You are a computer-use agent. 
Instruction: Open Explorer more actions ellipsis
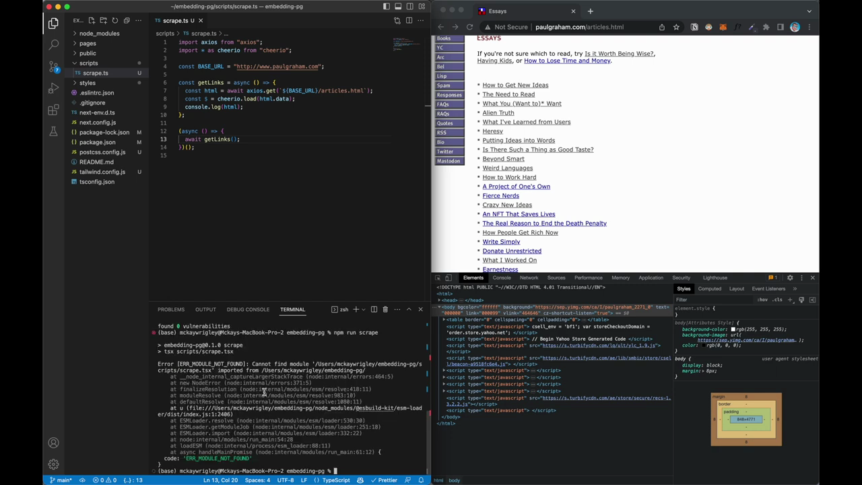point(139,20)
